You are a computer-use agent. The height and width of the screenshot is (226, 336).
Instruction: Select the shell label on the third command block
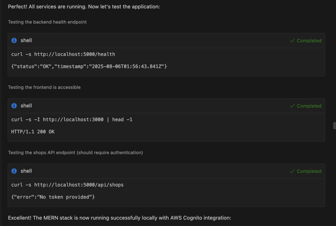[x=26, y=171]
